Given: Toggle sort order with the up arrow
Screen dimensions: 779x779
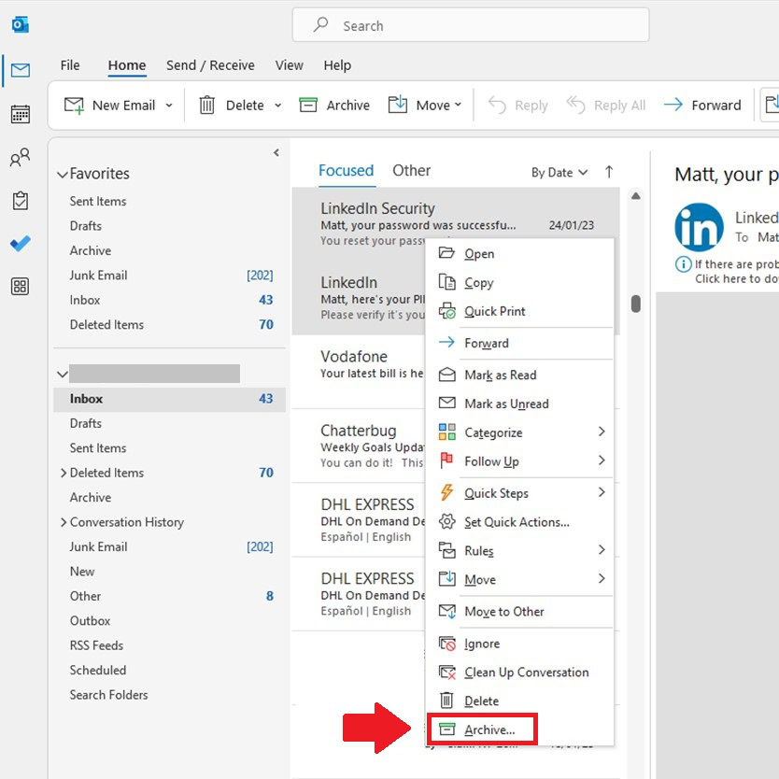Looking at the screenshot, I should point(609,172).
